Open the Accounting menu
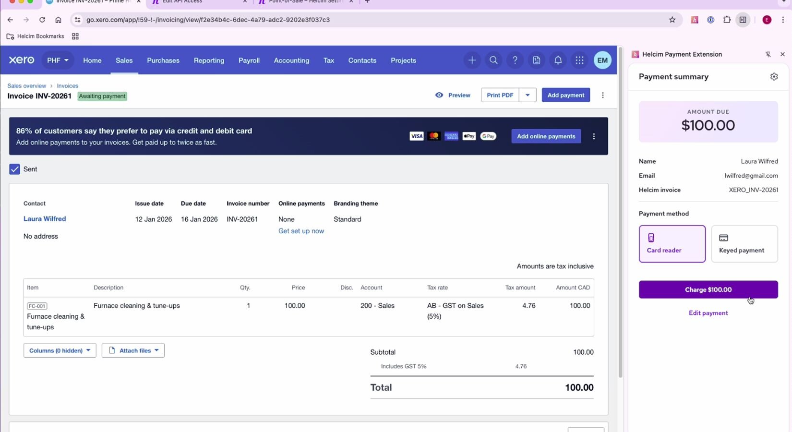 (x=291, y=60)
